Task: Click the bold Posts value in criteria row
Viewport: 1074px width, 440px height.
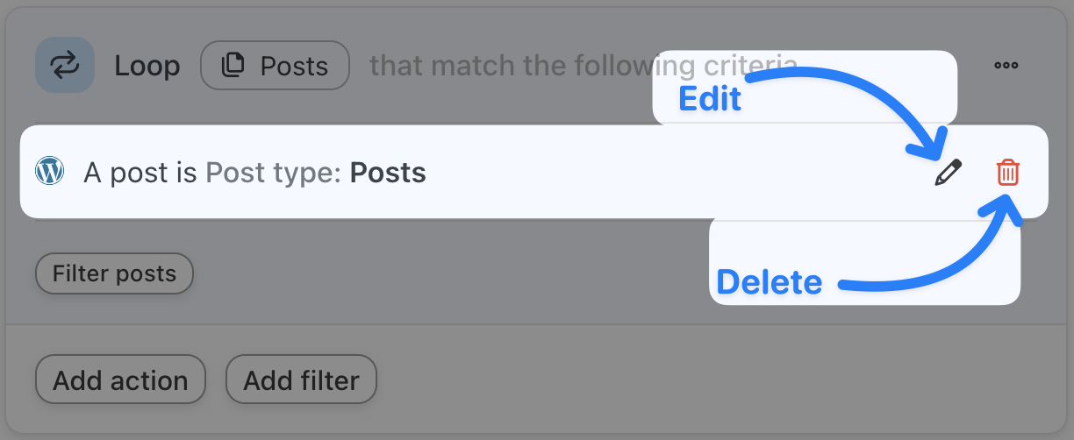Action: pos(388,173)
